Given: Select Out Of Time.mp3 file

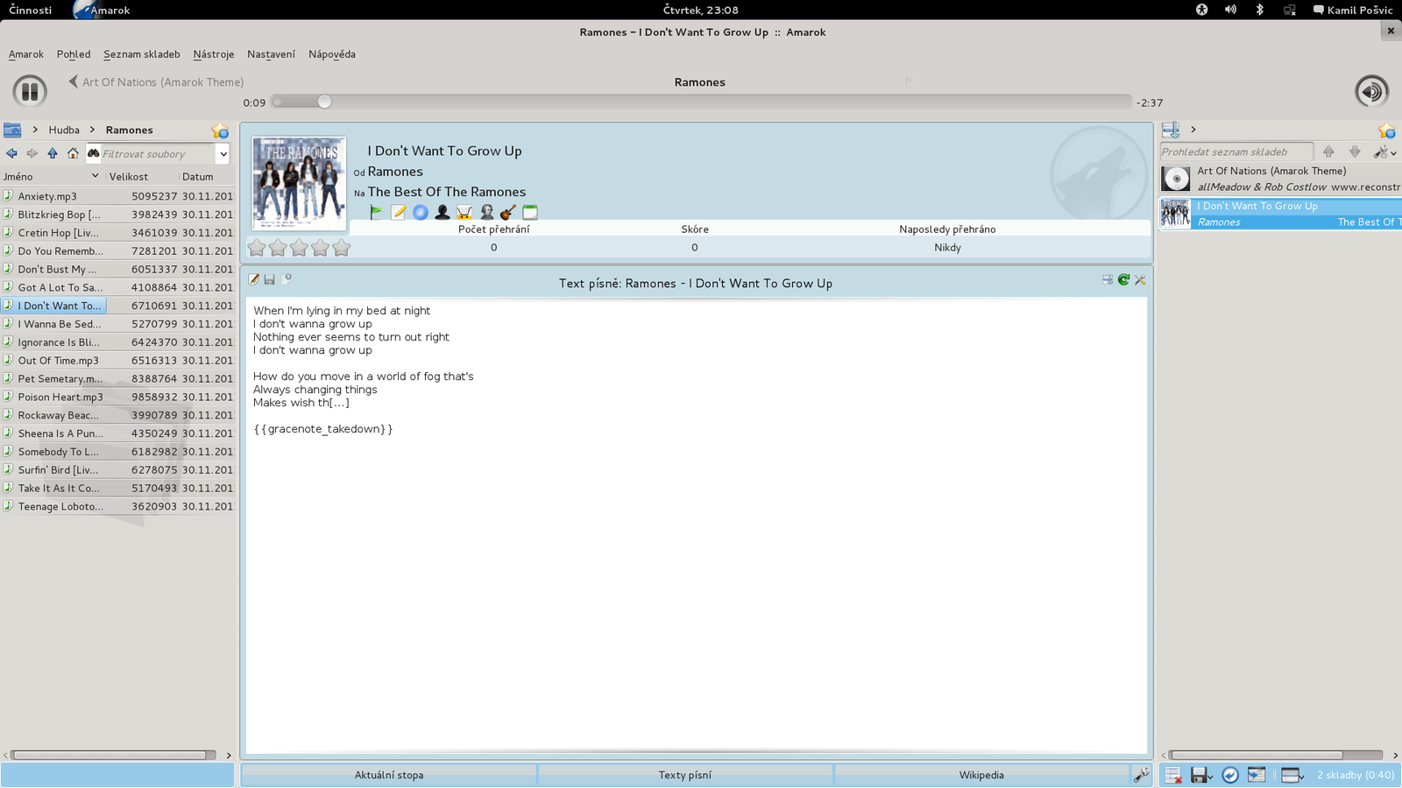Looking at the screenshot, I should [x=117, y=360].
